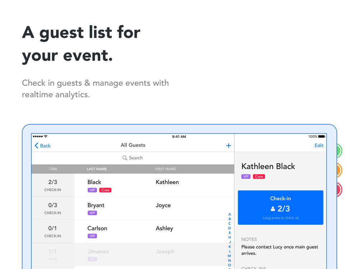359x269 pixels.
Task: Jump to letter J in index
Action: pos(230,242)
